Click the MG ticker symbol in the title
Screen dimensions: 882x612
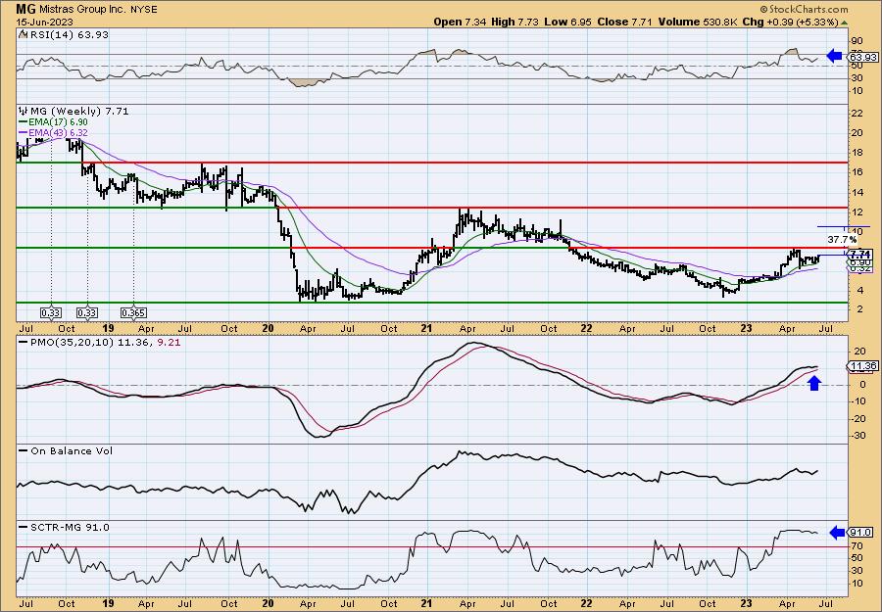(x=24, y=9)
